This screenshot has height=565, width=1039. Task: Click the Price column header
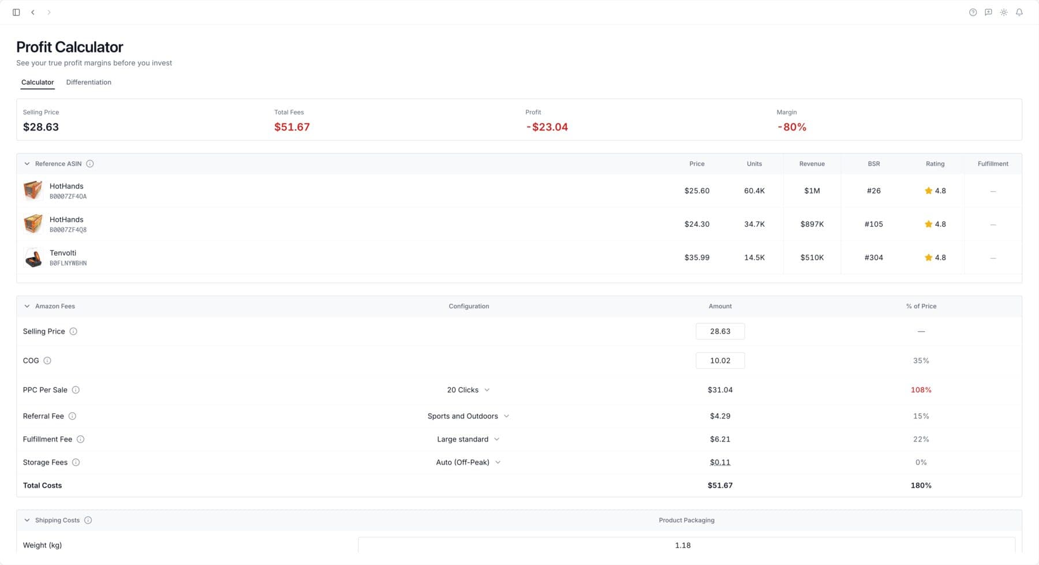pyautogui.click(x=697, y=164)
